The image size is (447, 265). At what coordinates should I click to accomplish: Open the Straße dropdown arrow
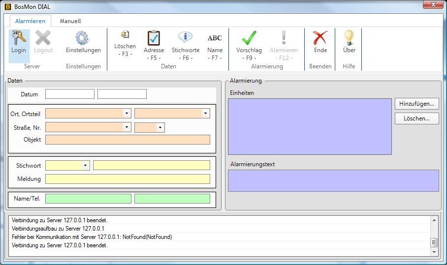[x=127, y=128]
